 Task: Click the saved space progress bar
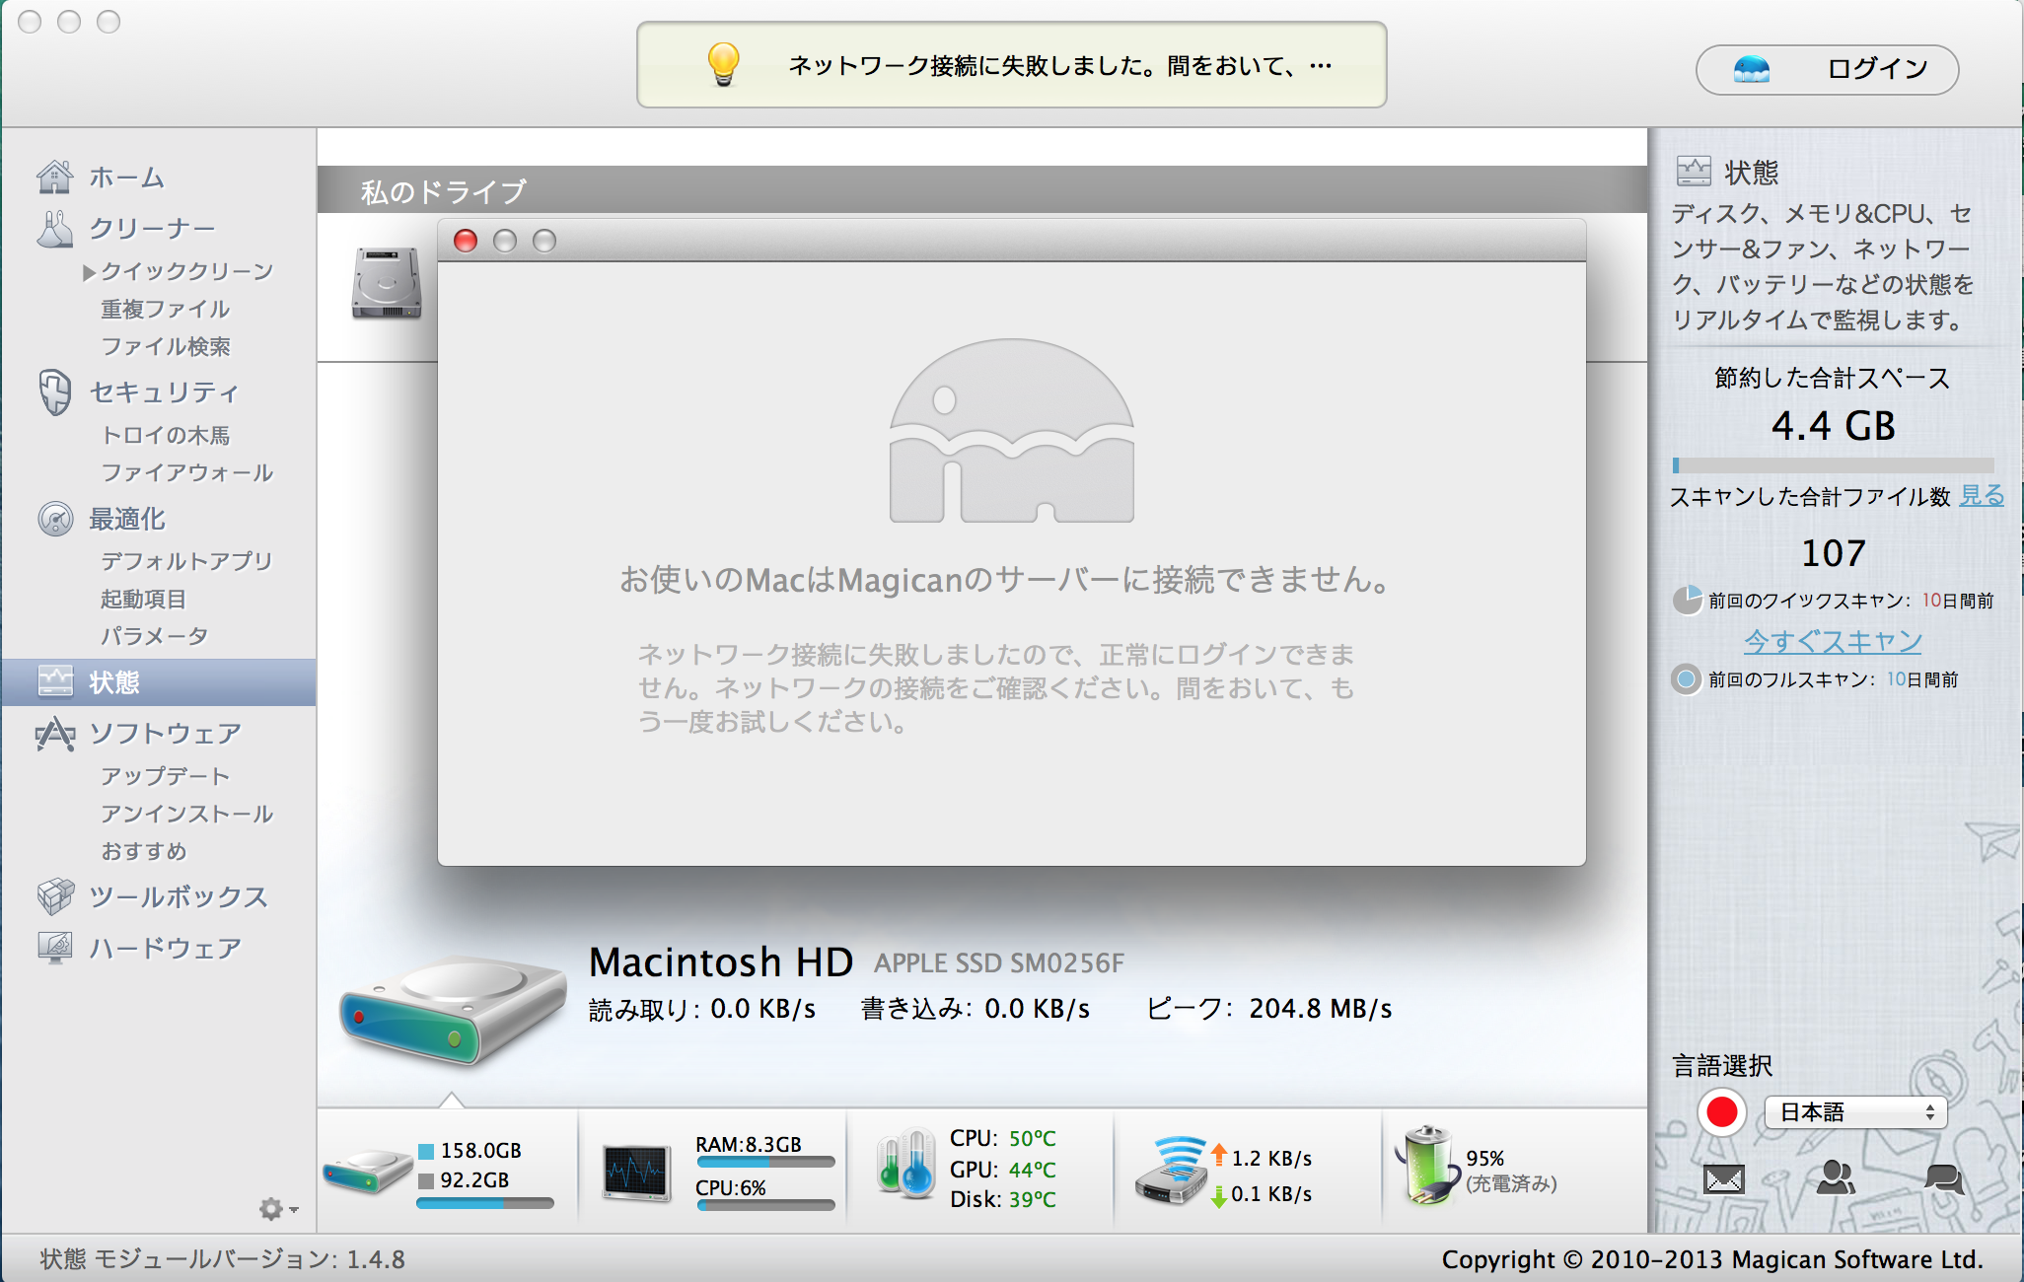(x=1833, y=465)
